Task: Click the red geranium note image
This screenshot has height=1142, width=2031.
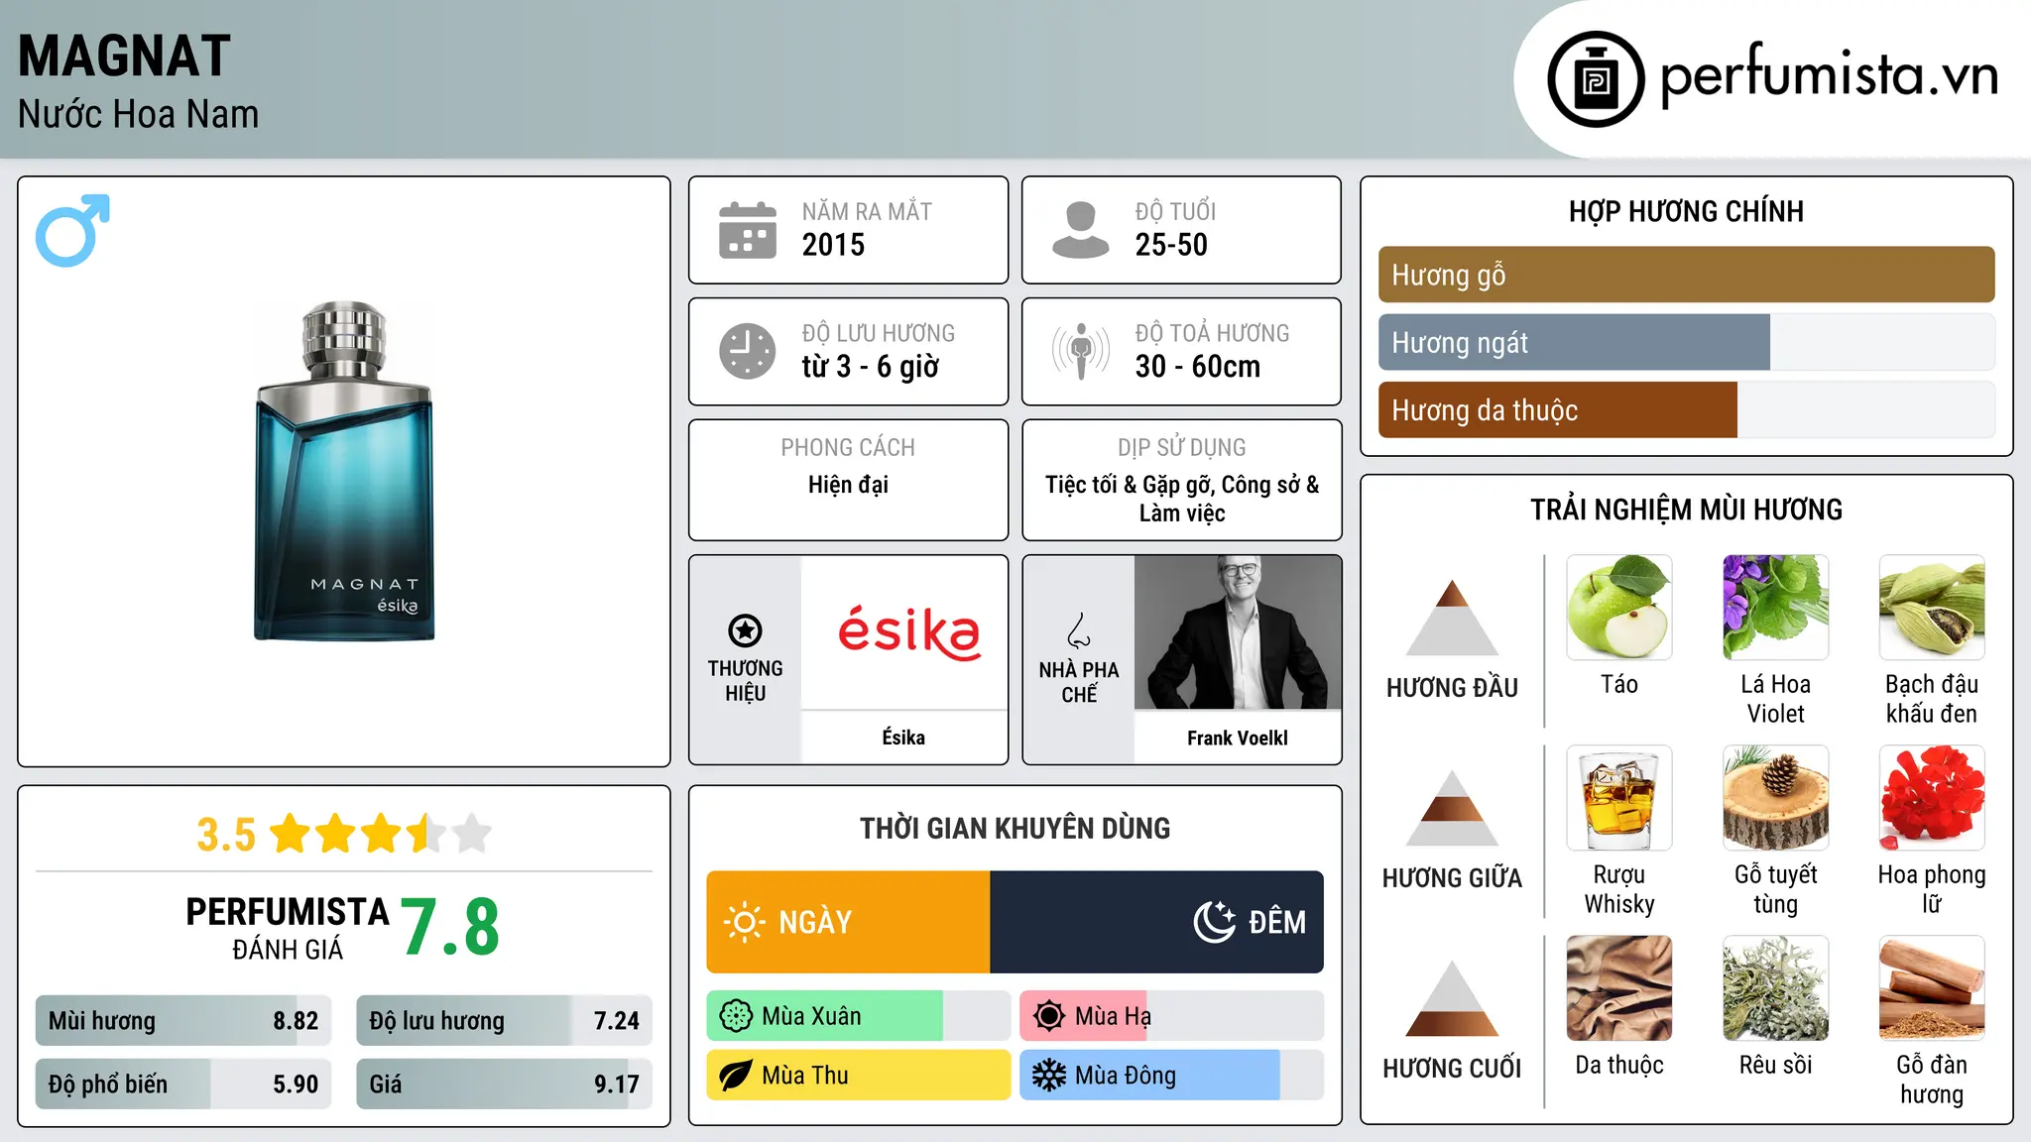Action: click(x=1932, y=798)
